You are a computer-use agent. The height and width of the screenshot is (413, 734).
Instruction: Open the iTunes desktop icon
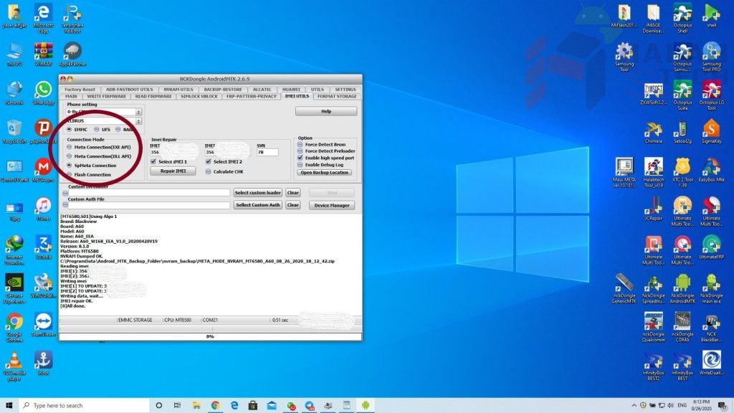pyautogui.click(x=43, y=209)
